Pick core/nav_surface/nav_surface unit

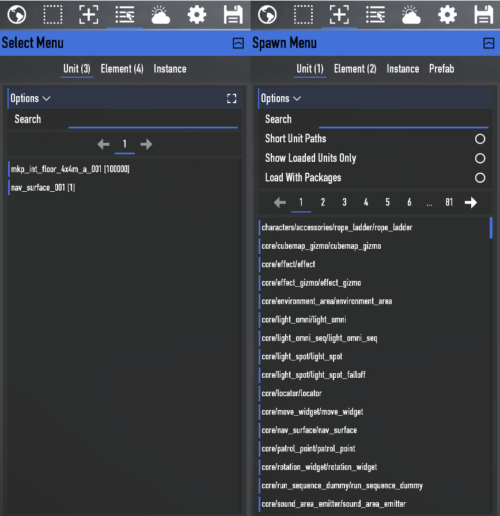point(374,430)
